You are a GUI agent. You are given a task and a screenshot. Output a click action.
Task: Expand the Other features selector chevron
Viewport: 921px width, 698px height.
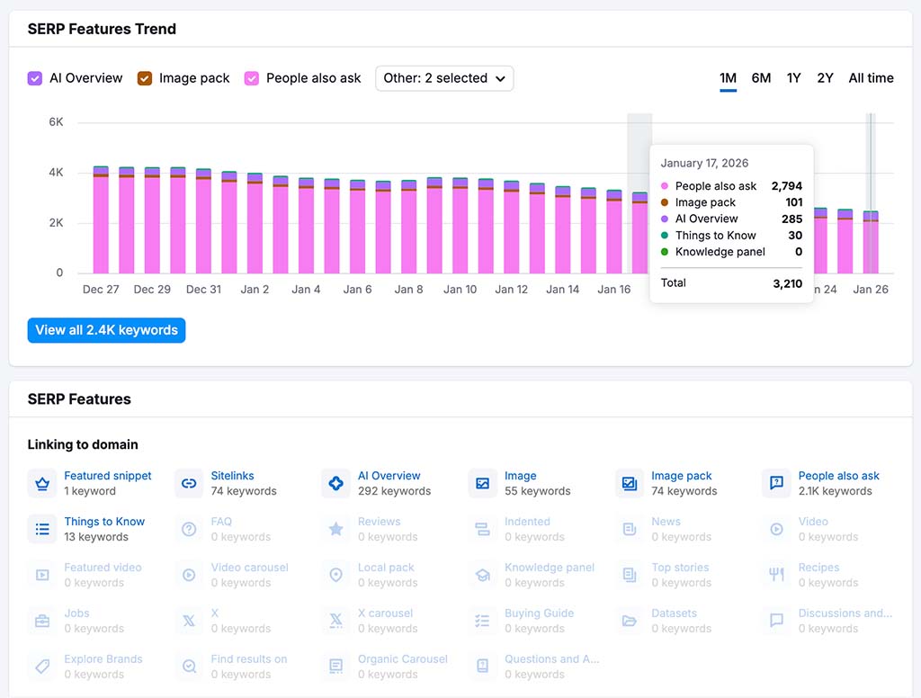(500, 78)
